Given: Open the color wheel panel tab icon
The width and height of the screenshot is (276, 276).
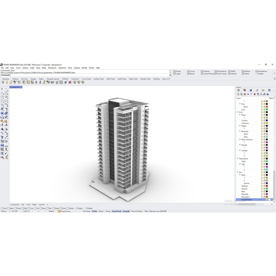Looking at the screenshot, I should click(x=238, y=90).
